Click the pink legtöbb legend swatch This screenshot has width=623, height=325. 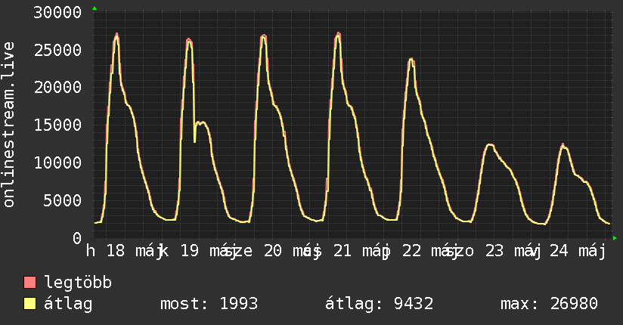[29, 282]
